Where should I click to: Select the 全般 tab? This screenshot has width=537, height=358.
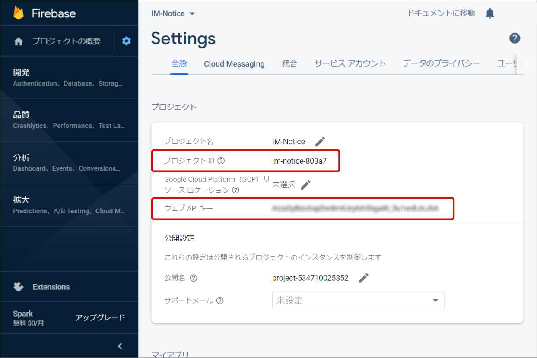click(179, 63)
